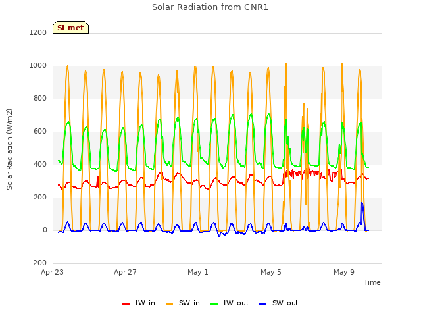Click the SI_met annotation label
This screenshot has width=421, height=316.
tap(70, 28)
